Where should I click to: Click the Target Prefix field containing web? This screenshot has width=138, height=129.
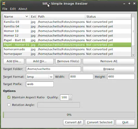pyautogui.click(x=40, y=84)
